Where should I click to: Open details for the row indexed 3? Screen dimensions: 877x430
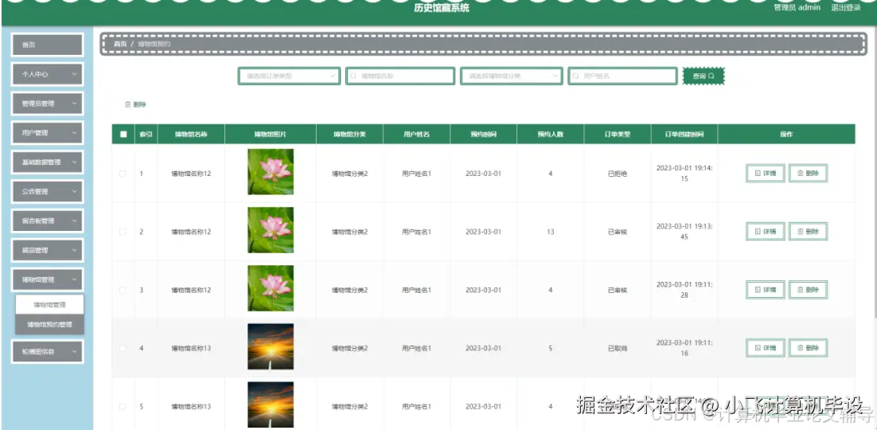coord(766,290)
